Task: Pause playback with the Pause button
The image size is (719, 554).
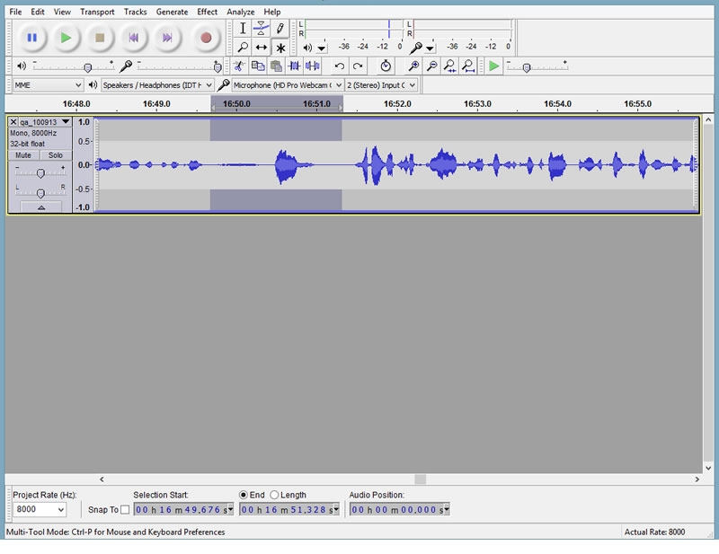Action: [x=31, y=38]
